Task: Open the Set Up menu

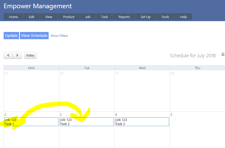Action: coord(146,17)
